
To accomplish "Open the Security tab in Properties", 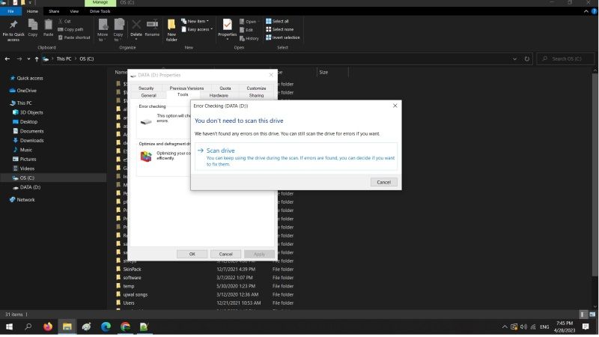I will click(146, 88).
